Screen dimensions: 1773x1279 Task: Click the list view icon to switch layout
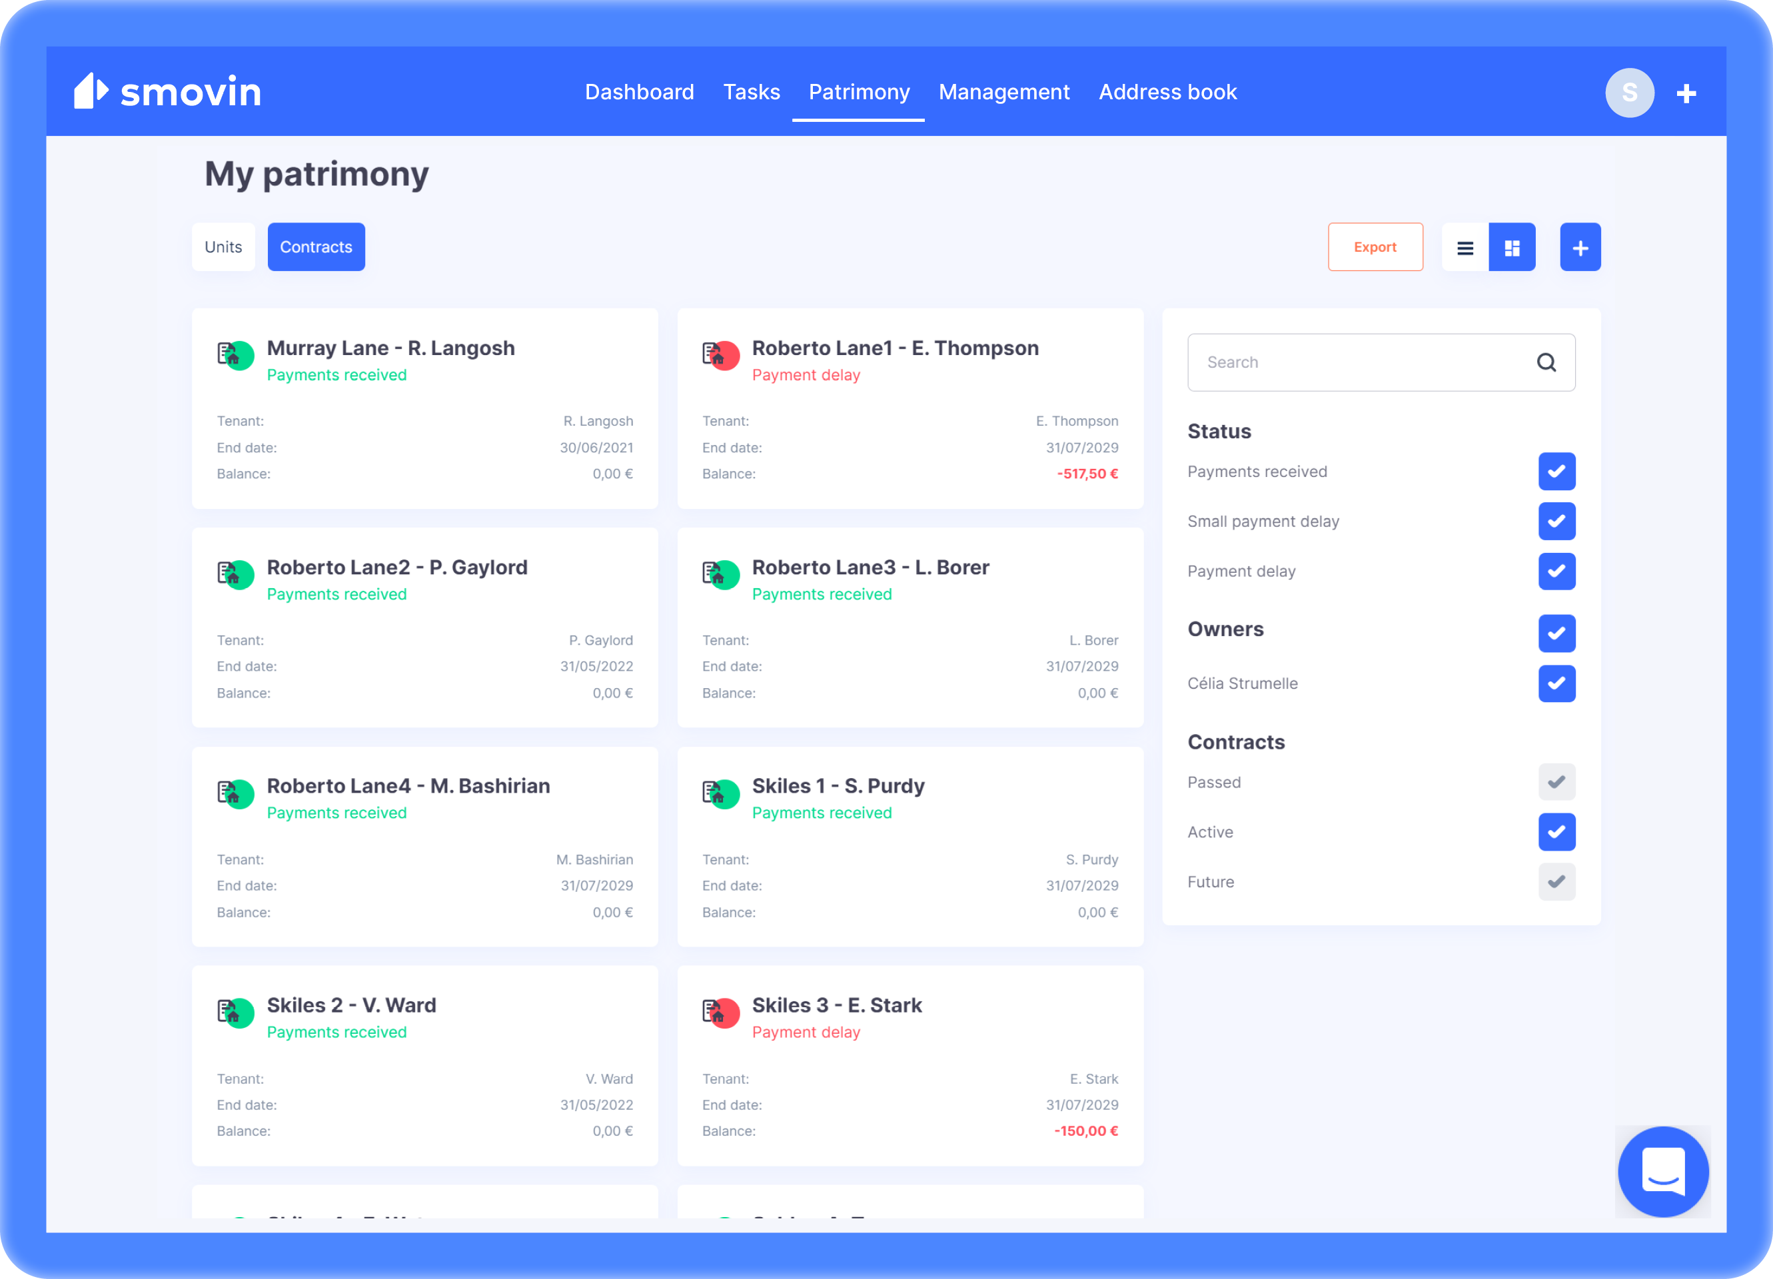(1463, 248)
